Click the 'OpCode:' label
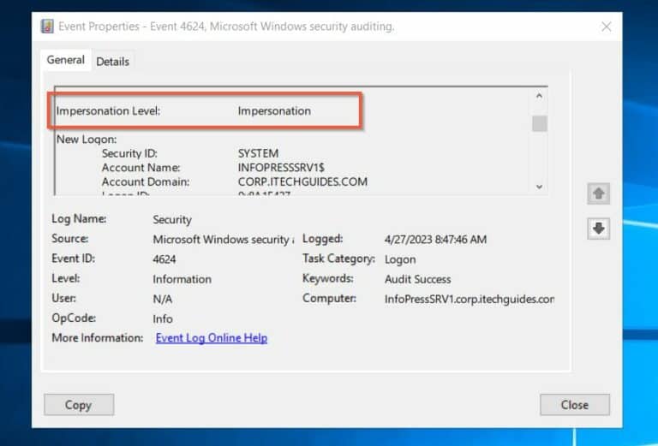658x446 pixels. click(x=74, y=318)
